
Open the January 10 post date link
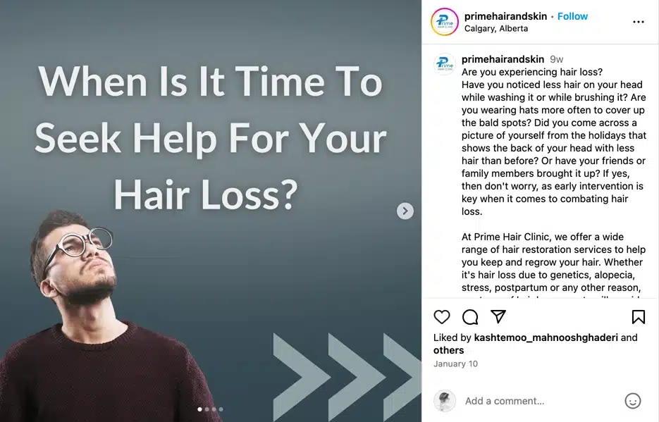pos(455,364)
